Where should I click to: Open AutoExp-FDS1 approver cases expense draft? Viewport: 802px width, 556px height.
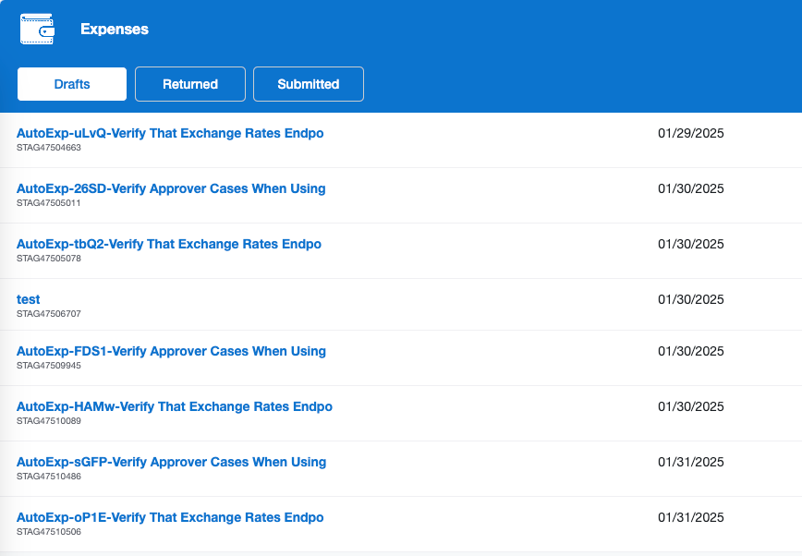tap(171, 351)
